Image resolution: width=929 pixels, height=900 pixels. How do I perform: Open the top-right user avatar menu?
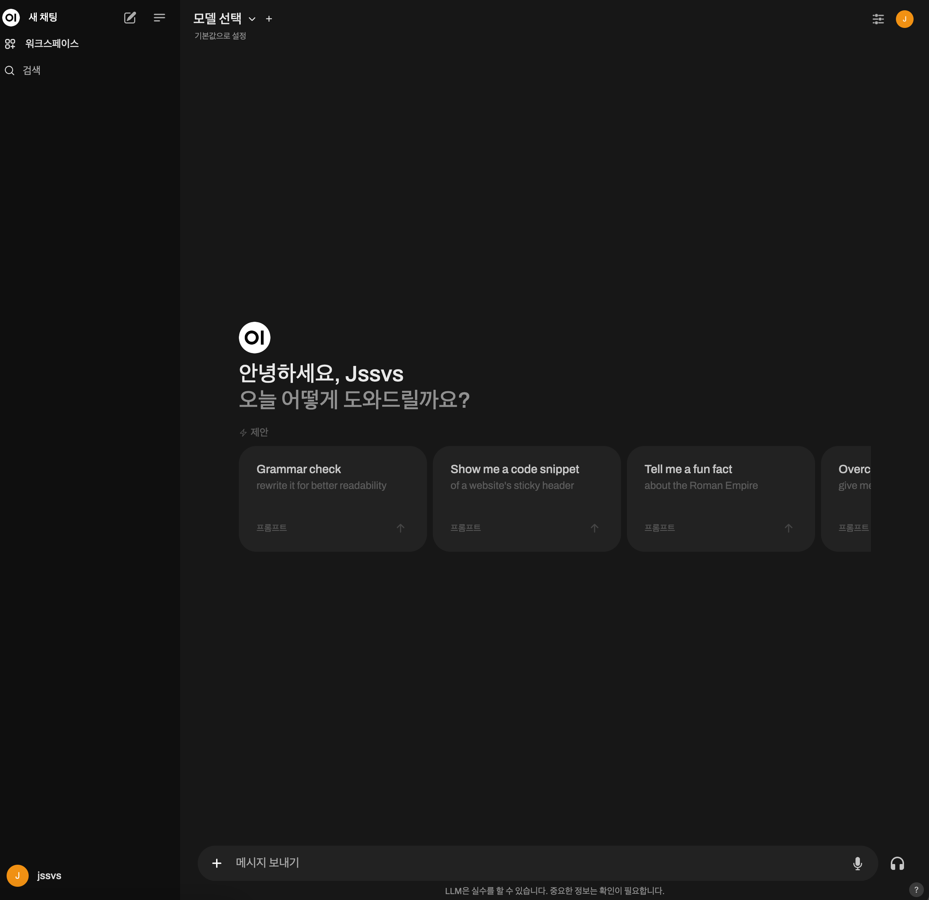pyautogui.click(x=904, y=19)
